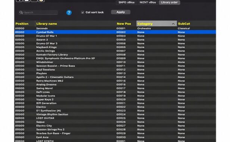Viewport: 230px width, 142px height.
Task: Sort by the SubCat column header
Action: point(184,24)
